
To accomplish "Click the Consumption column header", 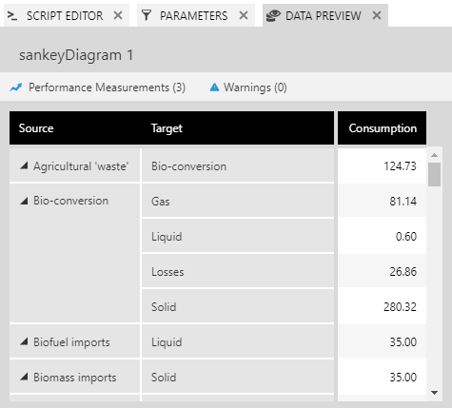I will [x=383, y=128].
